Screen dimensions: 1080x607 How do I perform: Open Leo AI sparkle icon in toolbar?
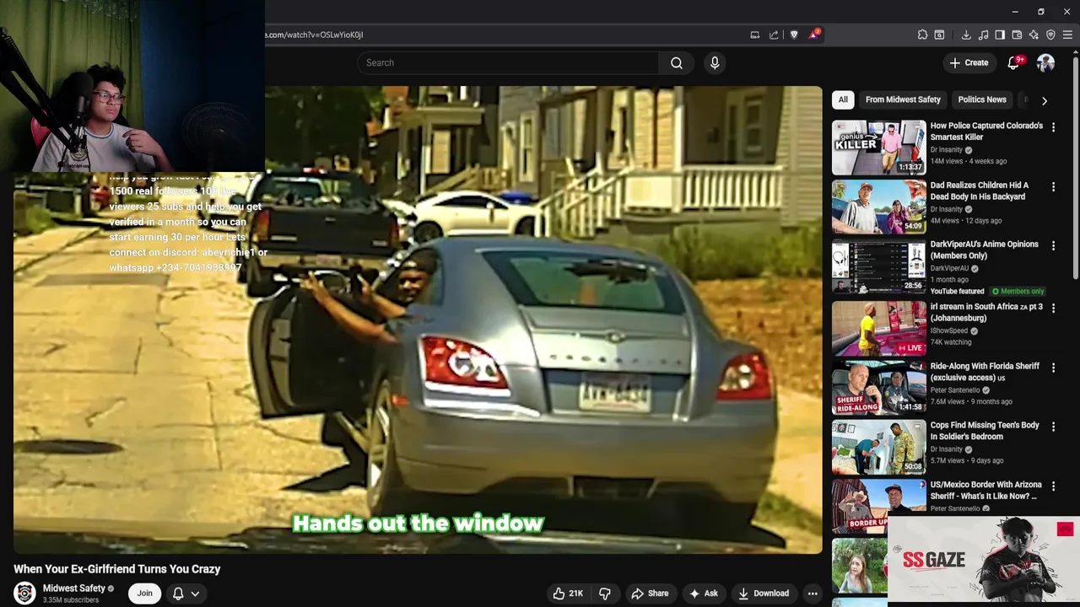click(1034, 35)
